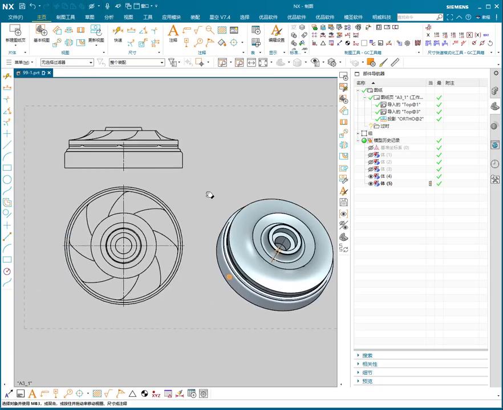This screenshot has width=503, height=410.
Task: Open the 文件(F) menu
Action: pyautogui.click(x=15, y=17)
